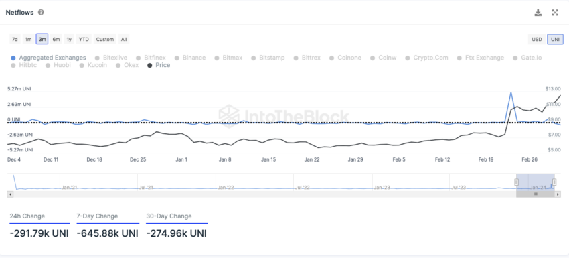Click the Dec 25 date label
Screen dimensions: 569x258
(138, 159)
